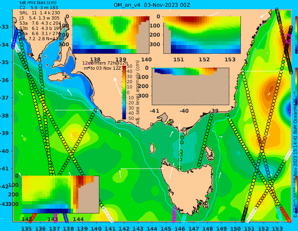298x231 pixels.
Task: Click the '139' tick of the top-left inset
Action: (x=121, y=60)
